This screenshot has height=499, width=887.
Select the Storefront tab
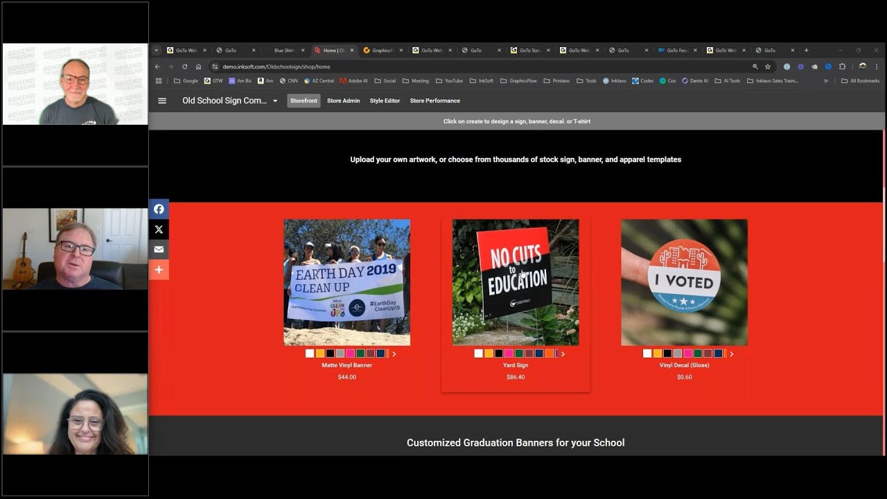pos(304,100)
